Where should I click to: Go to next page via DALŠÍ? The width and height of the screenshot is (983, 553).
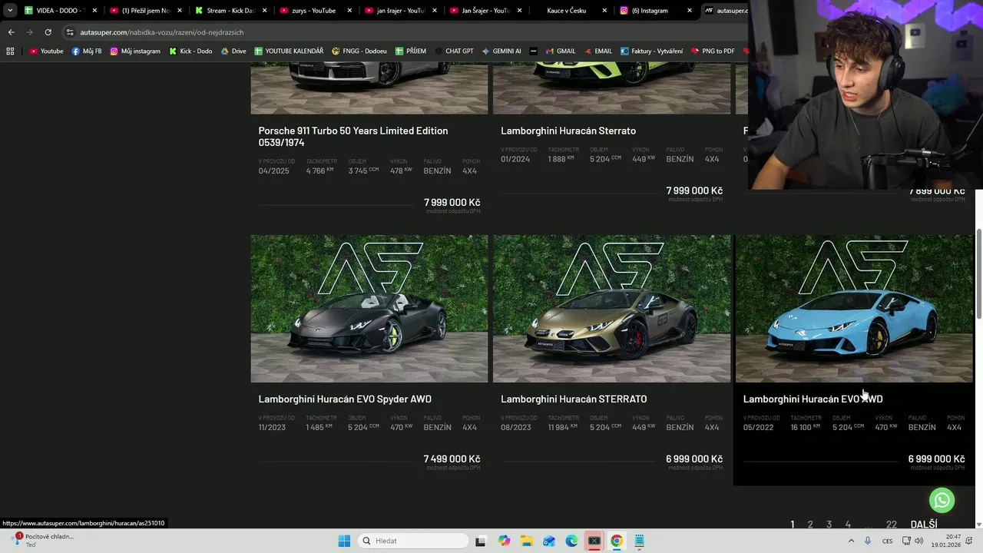[924, 525]
